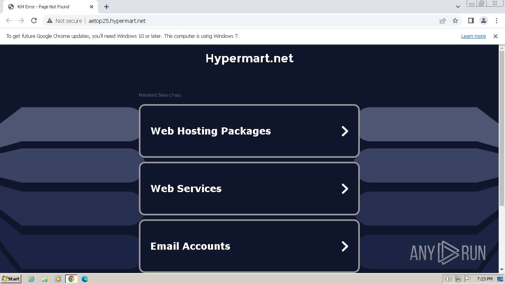
Task: Go back using the browser back arrow
Action: coord(9,21)
